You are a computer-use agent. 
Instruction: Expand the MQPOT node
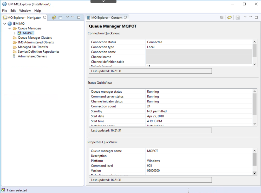(15, 33)
